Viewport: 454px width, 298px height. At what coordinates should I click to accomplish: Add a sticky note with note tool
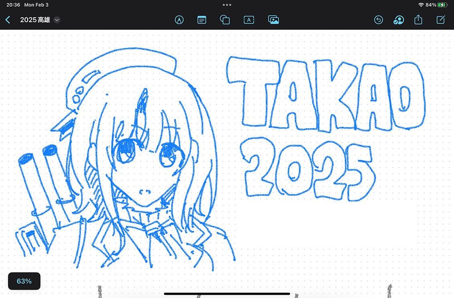point(202,20)
